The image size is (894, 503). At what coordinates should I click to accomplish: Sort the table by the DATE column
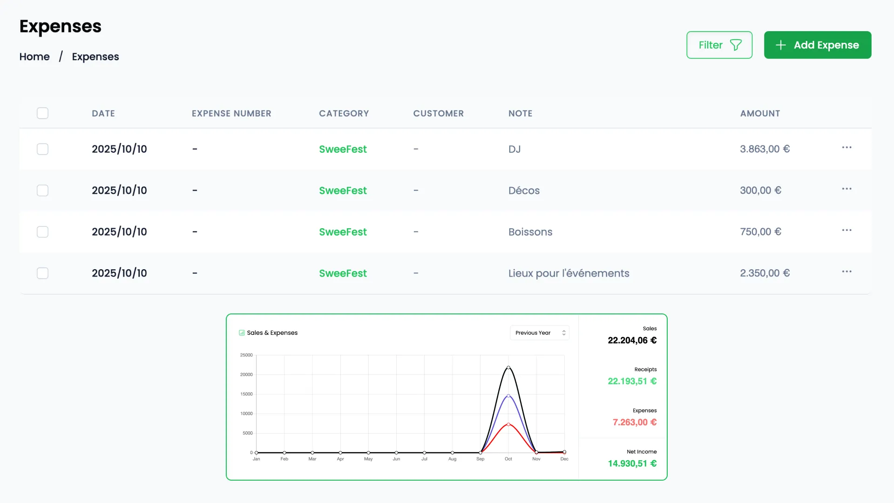click(103, 113)
